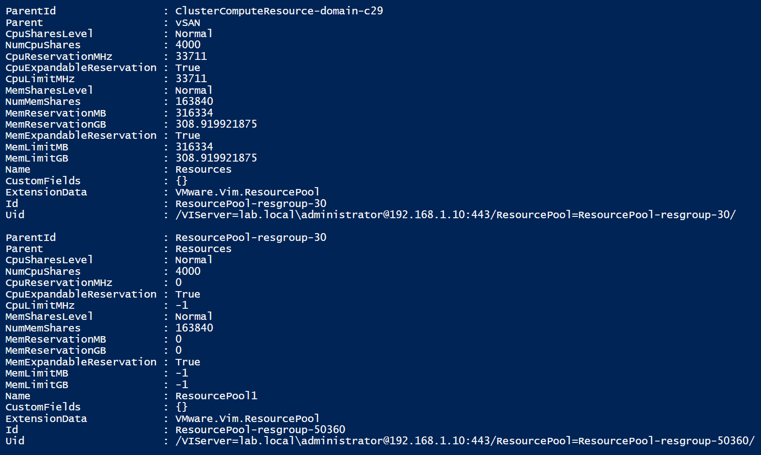Screen dimensions: 761x455
Task: Click the ClusterComputeResource-domain-c29 ParentId value
Action: [279, 11]
